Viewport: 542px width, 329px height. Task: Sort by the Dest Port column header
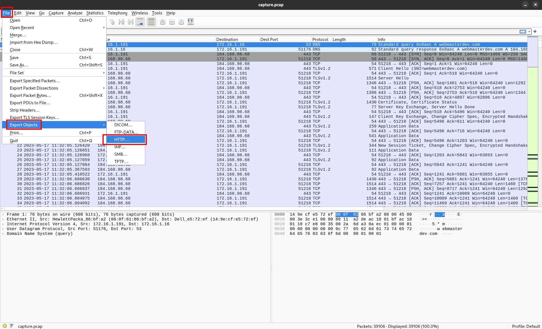click(x=285, y=40)
